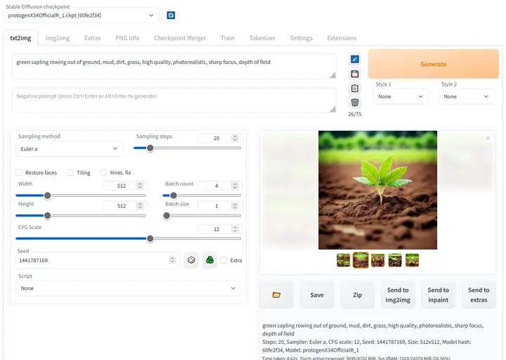Viewport: 506px width, 360px height.
Task: Open the Tokenizer tab
Action: [262, 38]
